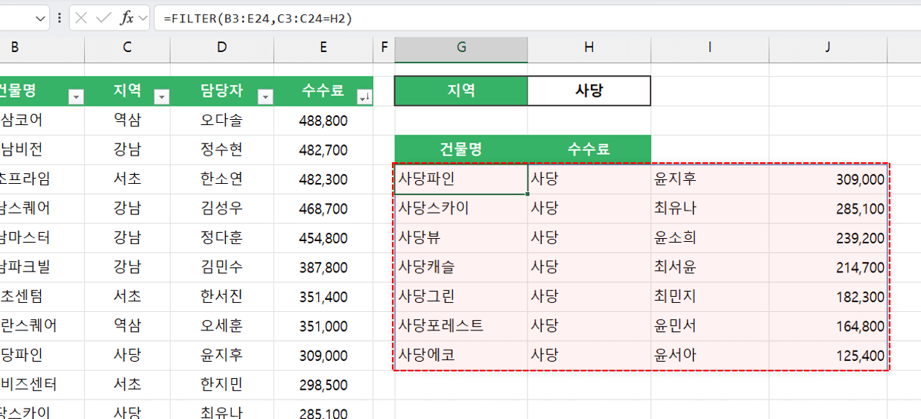Open the Name Box dropdown arrow
921x419 pixels.
click(x=39, y=18)
